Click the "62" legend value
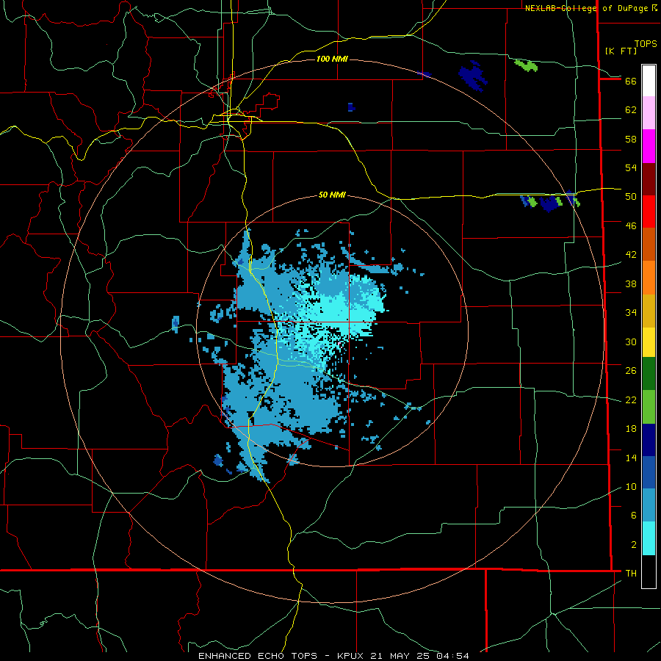Image resolution: width=661 pixels, height=661 pixels. pyautogui.click(x=631, y=110)
